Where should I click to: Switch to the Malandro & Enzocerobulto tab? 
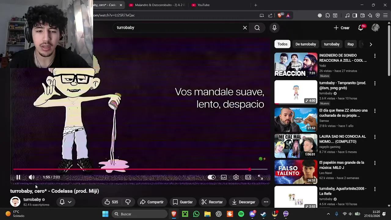pos(157,5)
